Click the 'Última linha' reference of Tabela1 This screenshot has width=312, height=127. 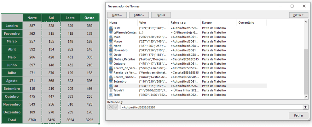184,90
